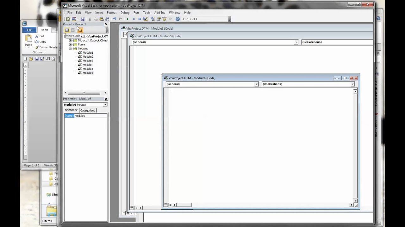
Task: Open the Add-Ins menu
Action: tap(159, 13)
